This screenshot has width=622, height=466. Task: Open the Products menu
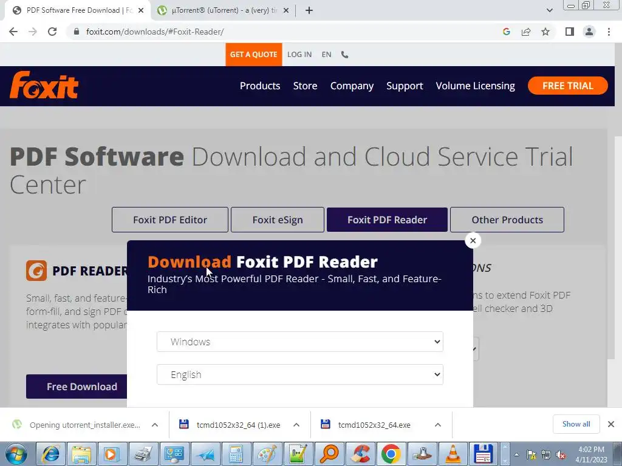(x=260, y=86)
